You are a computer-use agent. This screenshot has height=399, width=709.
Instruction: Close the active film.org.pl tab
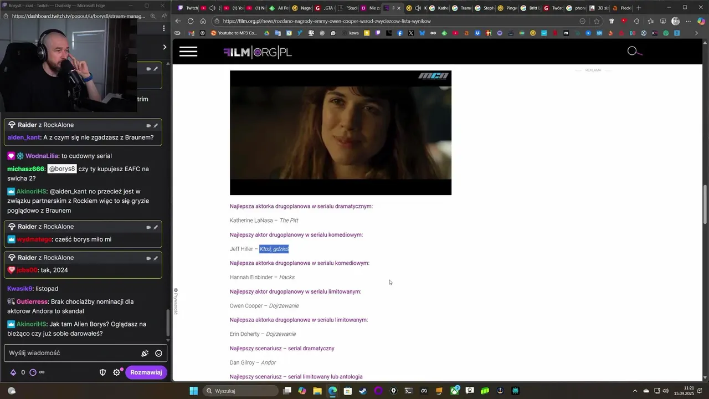pos(399,8)
